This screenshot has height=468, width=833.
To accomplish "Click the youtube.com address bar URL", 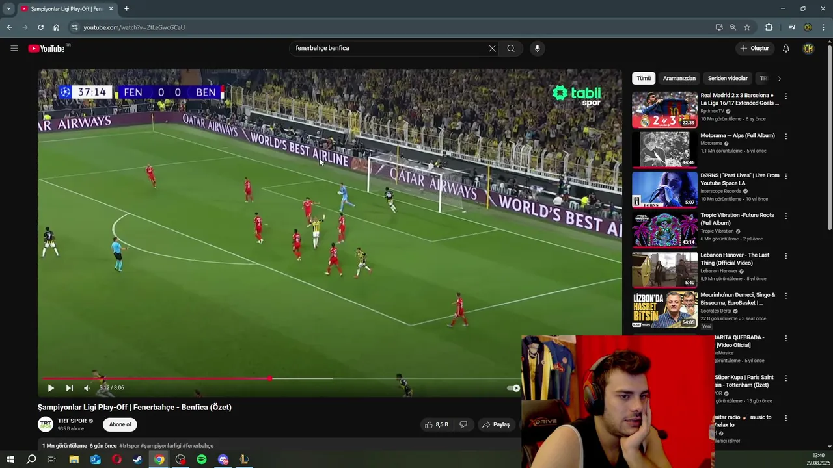I will click(134, 27).
